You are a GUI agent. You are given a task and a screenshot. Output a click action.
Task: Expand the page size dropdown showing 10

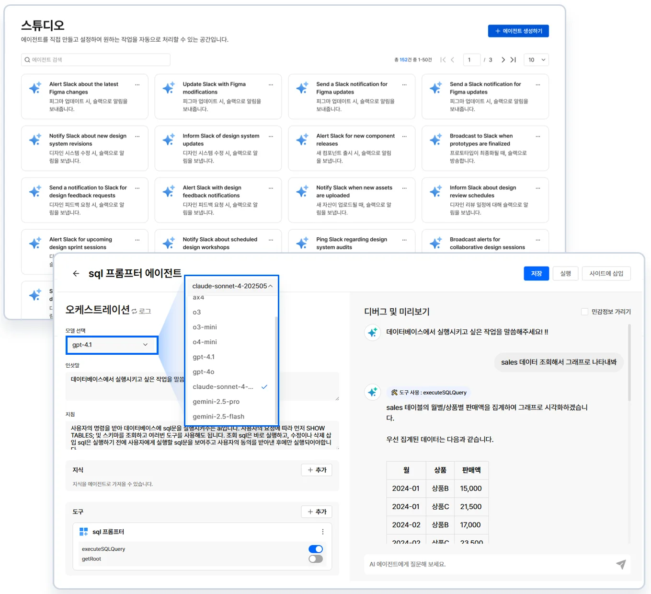tap(536, 60)
